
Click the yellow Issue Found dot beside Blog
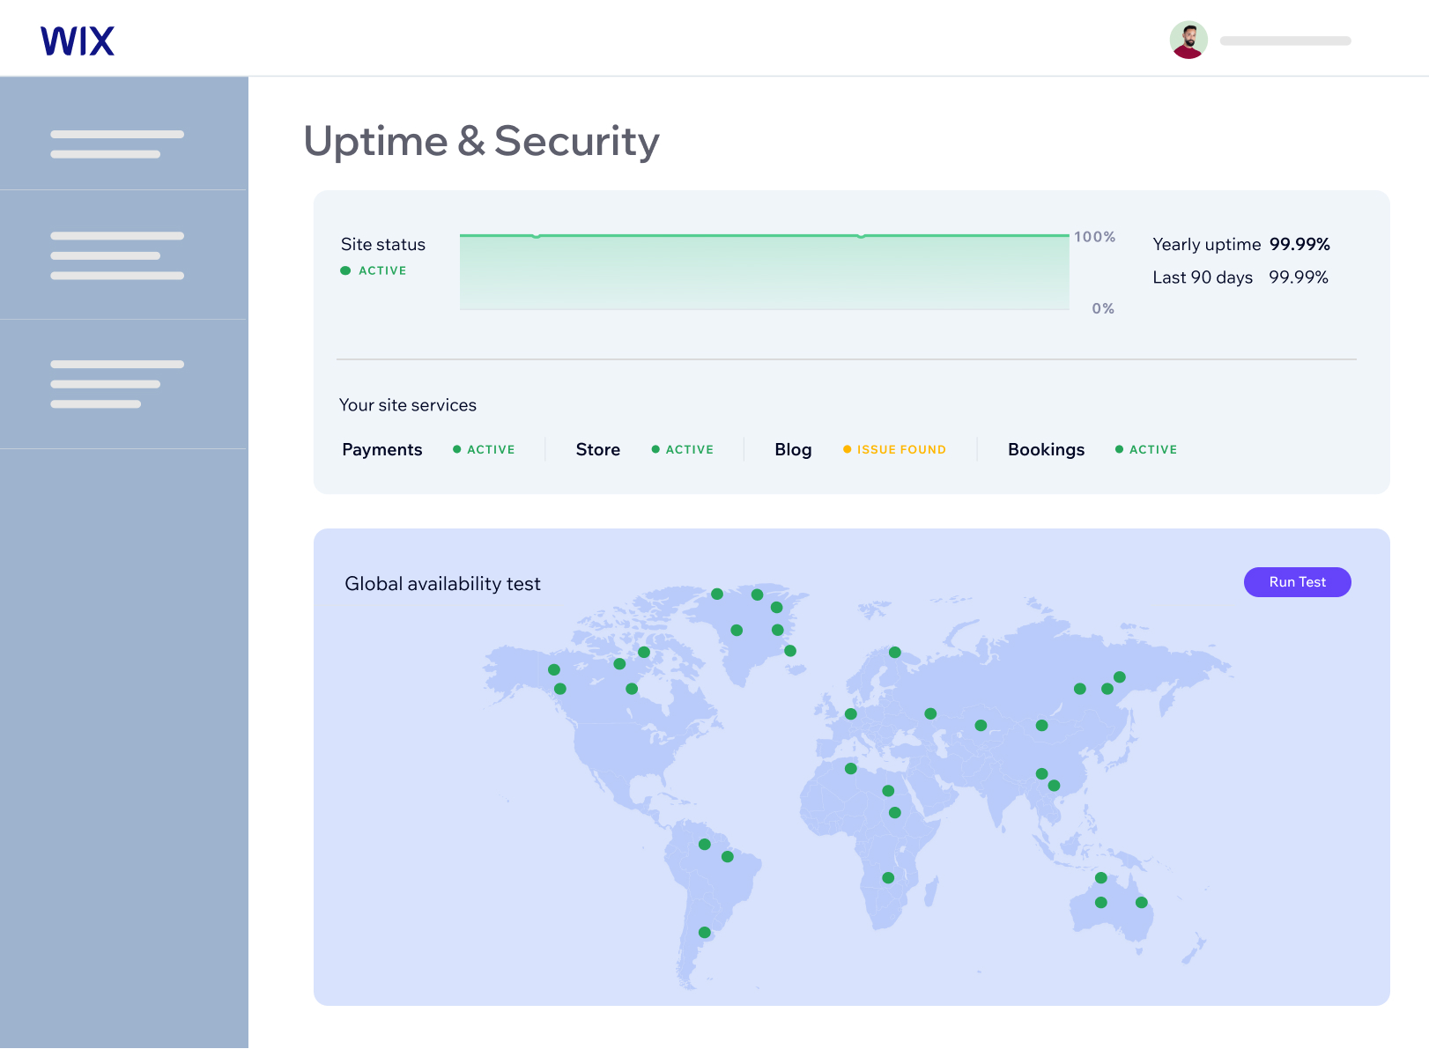tap(847, 449)
